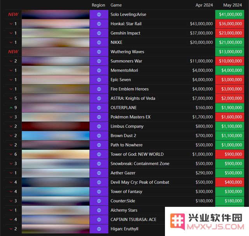Click the globe region icon for Wuthering Waves
Screen dimensions: 249x236
click(99, 52)
